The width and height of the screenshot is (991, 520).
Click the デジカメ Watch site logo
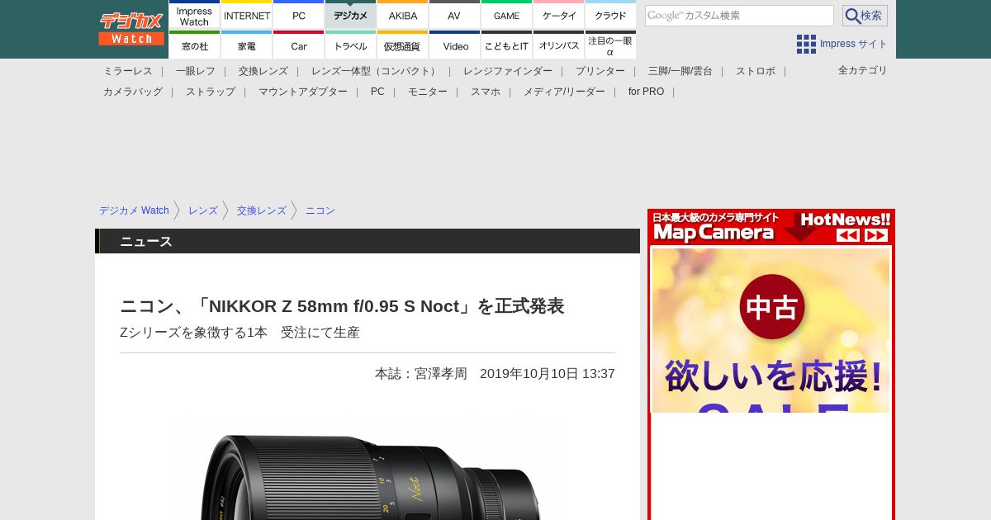point(131,29)
